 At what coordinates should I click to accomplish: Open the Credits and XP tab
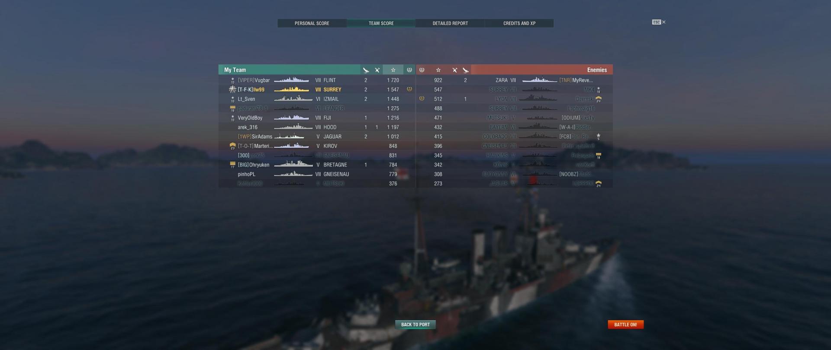click(x=519, y=23)
